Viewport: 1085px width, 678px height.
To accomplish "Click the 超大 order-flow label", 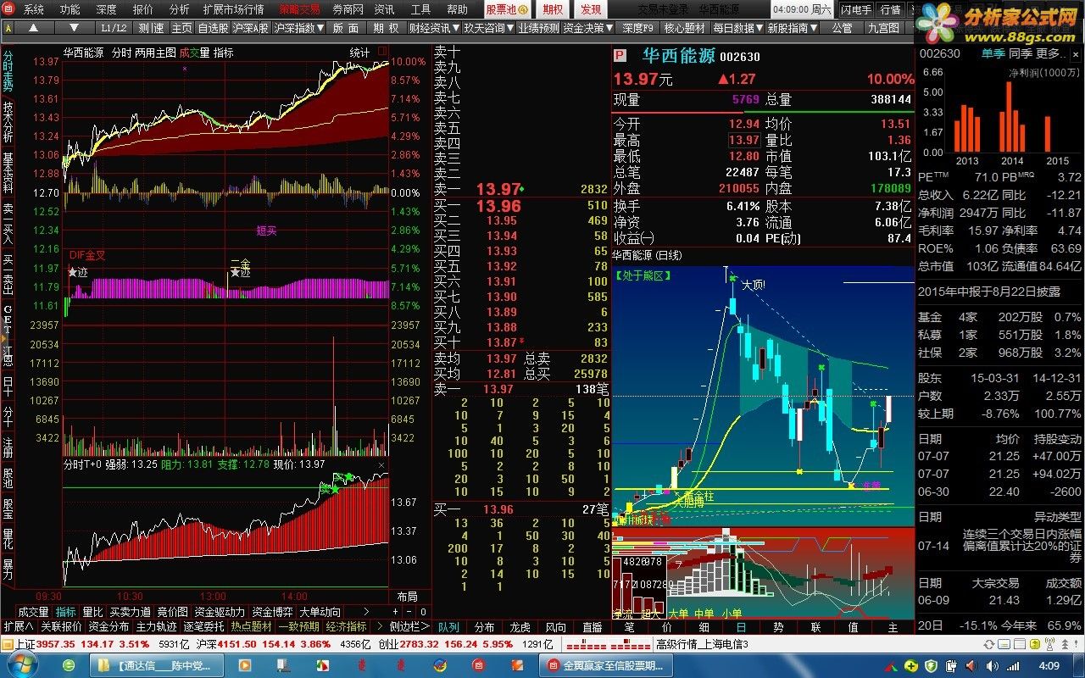I will pos(653,613).
